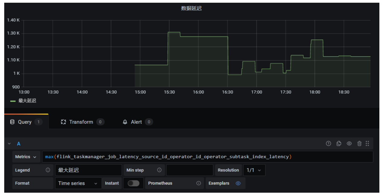The width and height of the screenshot is (383, 196).
Task: Open the Resolution 1/1 dropdown
Action: point(254,170)
